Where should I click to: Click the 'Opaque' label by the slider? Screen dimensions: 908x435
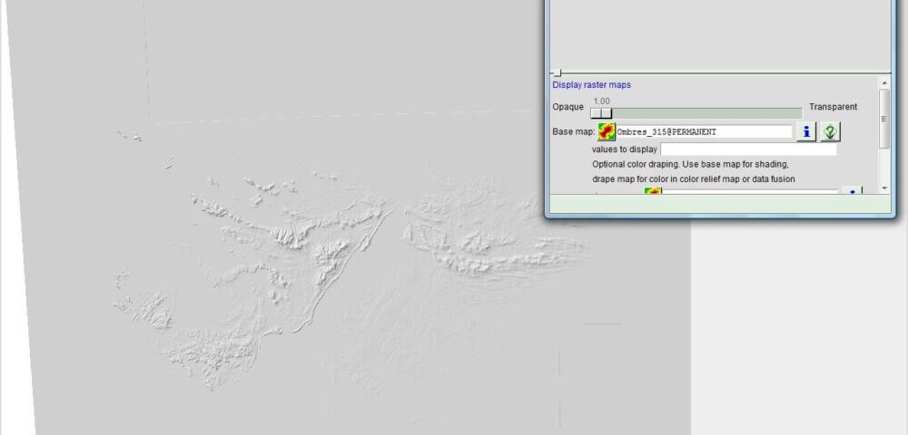[569, 107]
